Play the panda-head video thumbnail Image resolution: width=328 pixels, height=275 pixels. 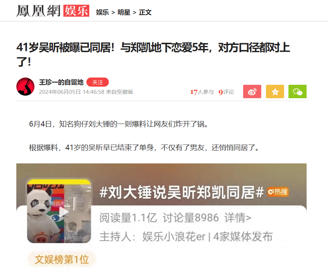coord(59,211)
